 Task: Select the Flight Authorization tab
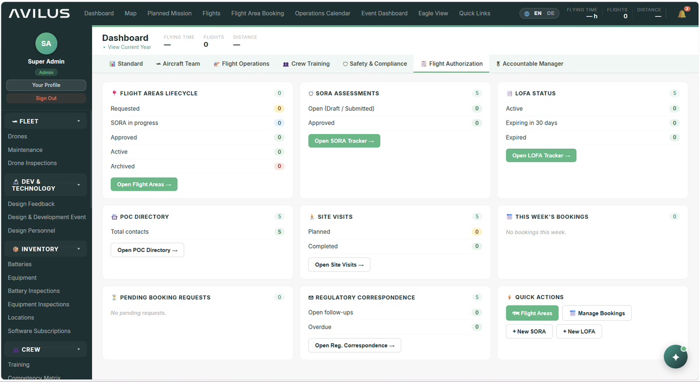(x=452, y=64)
